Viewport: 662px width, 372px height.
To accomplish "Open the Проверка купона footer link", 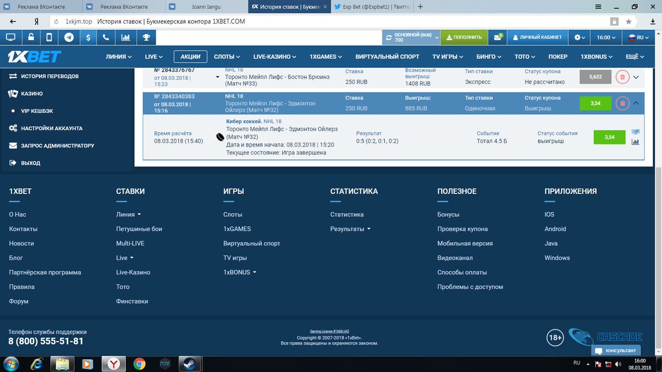I will tap(462, 229).
